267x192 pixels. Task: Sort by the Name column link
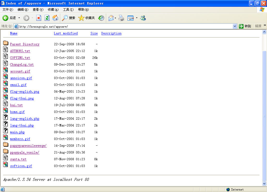click(14, 33)
